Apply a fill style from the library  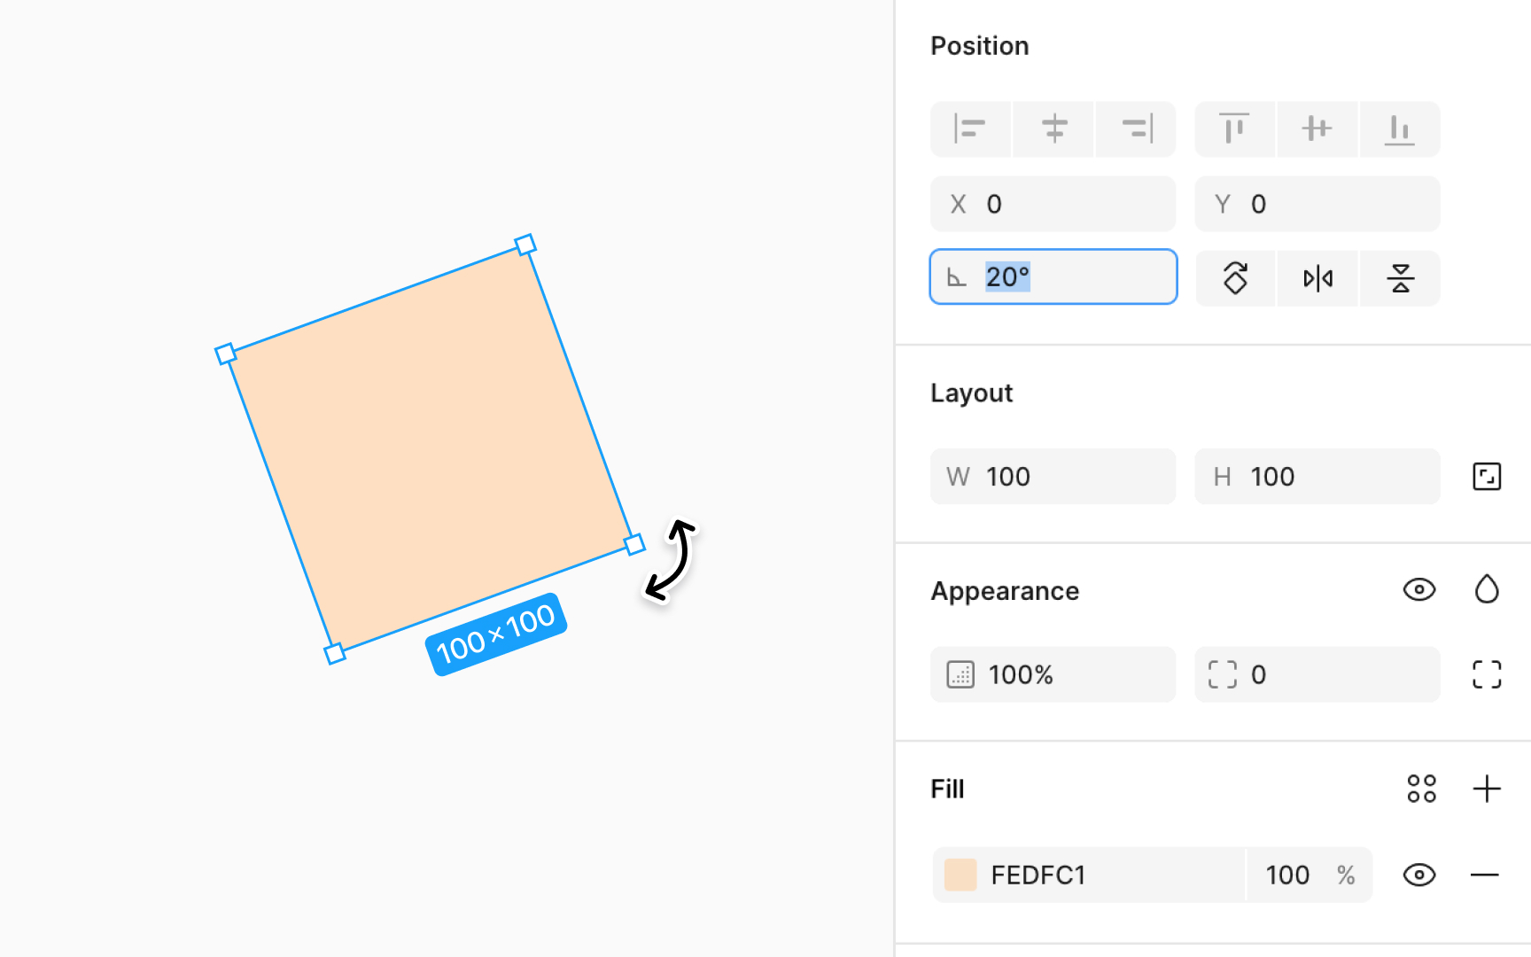pos(1421,789)
